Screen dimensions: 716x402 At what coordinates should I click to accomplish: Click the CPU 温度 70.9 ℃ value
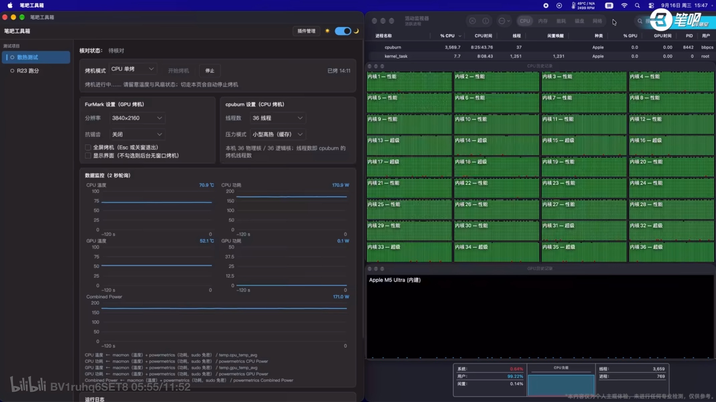coord(206,185)
